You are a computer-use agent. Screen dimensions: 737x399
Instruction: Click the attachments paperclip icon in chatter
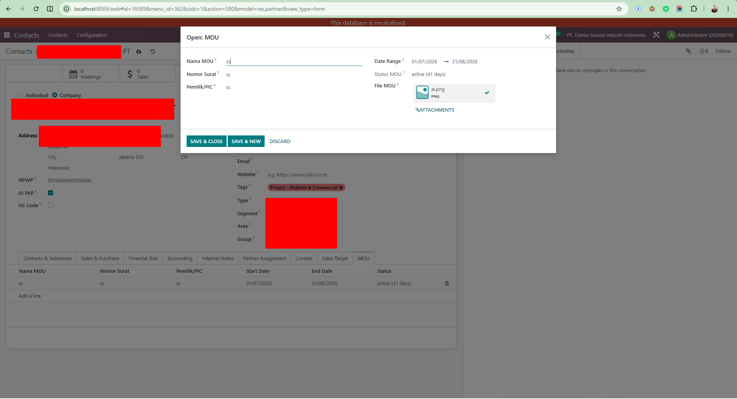click(x=688, y=51)
